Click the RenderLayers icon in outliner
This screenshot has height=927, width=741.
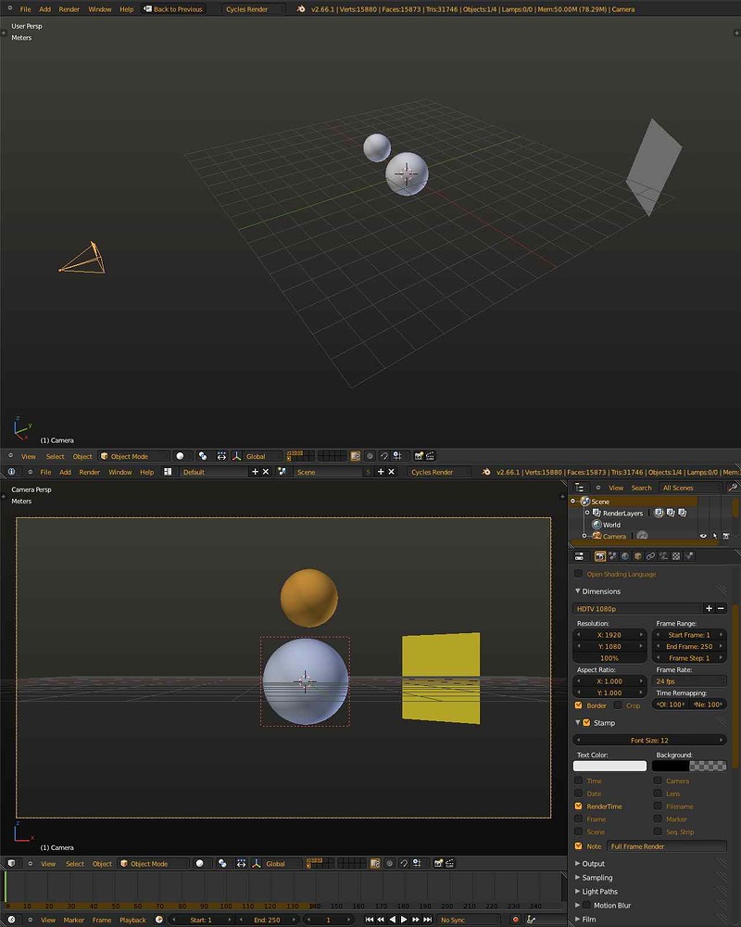(x=597, y=514)
